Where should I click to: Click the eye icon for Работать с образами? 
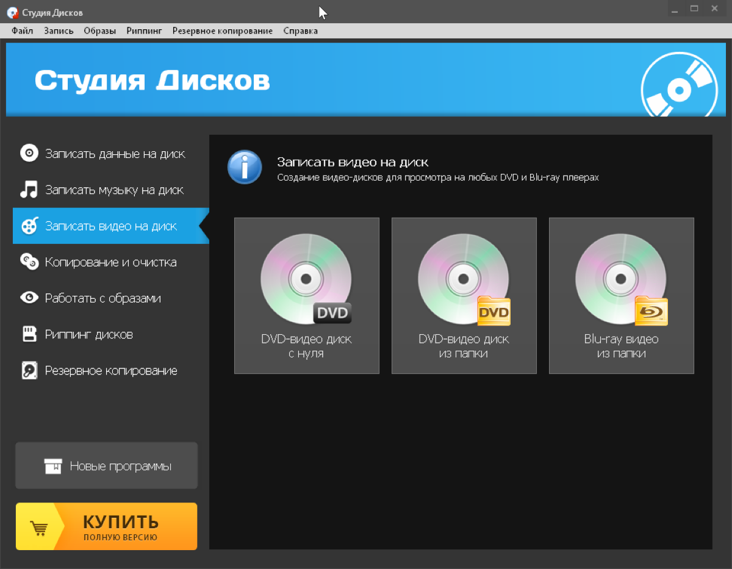tap(29, 298)
